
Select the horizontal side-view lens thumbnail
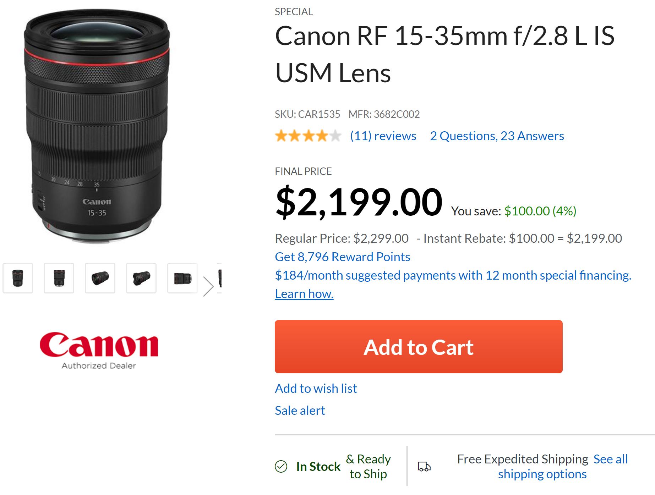click(182, 278)
